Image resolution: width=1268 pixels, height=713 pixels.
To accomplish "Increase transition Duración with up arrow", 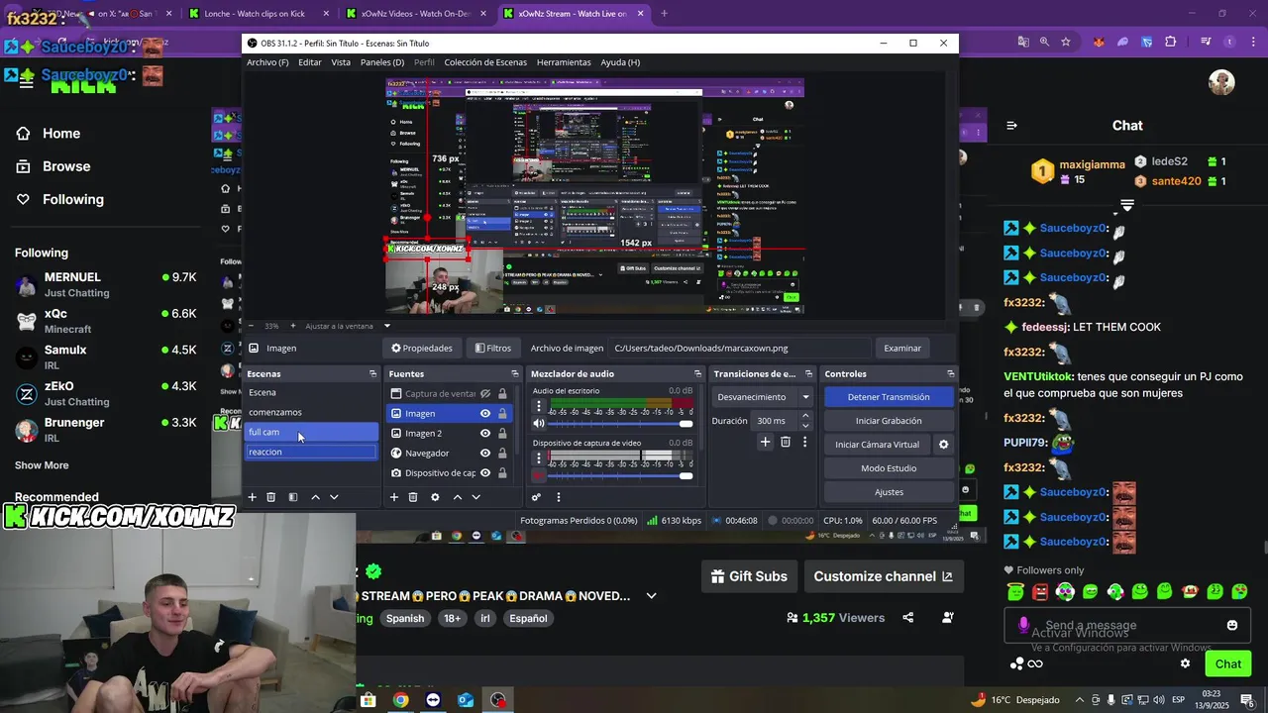I will coord(804,416).
